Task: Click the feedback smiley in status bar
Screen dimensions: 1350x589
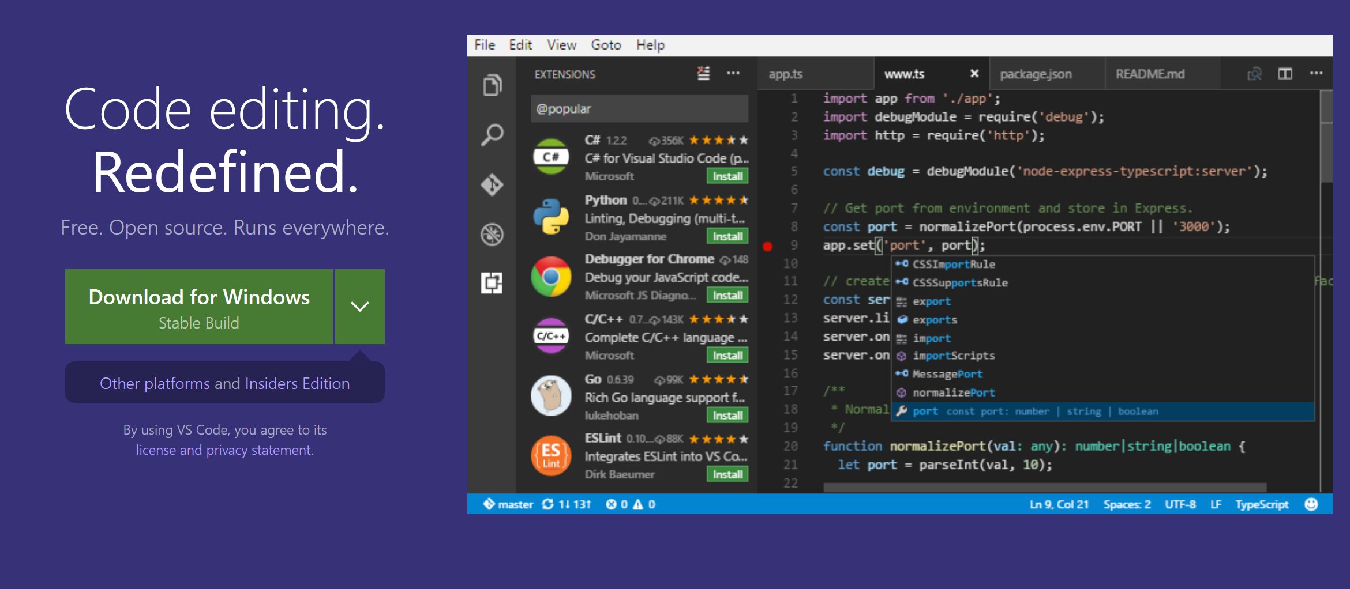Action: (x=1311, y=504)
